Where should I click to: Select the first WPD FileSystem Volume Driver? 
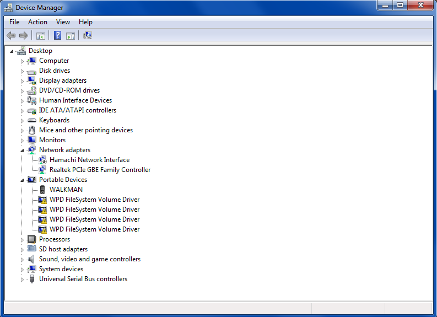(x=94, y=200)
